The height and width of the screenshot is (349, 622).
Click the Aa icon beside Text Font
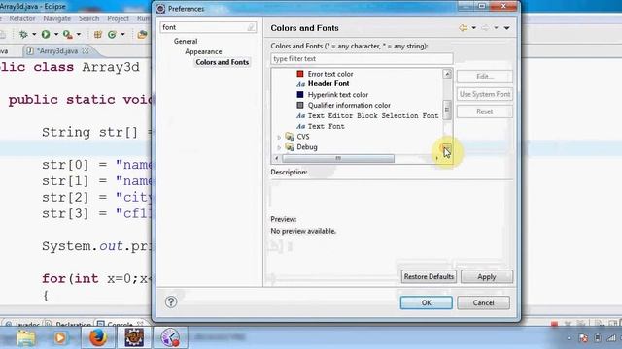(x=300, y=127)
